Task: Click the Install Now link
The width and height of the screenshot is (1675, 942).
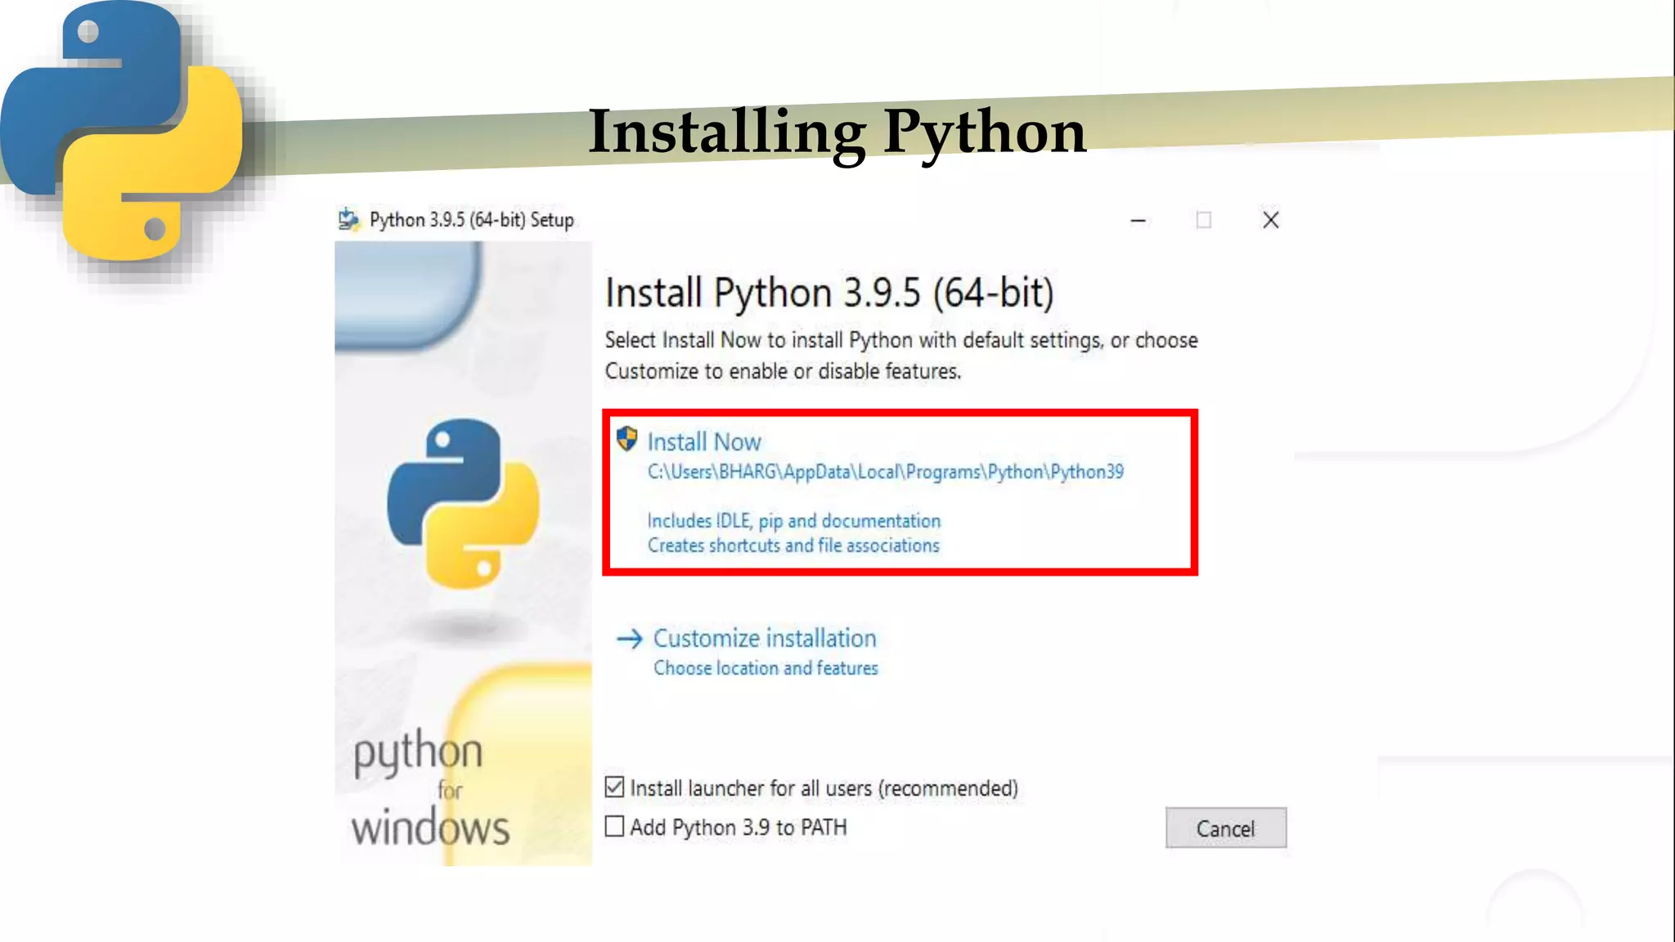Action: (704, 442)
